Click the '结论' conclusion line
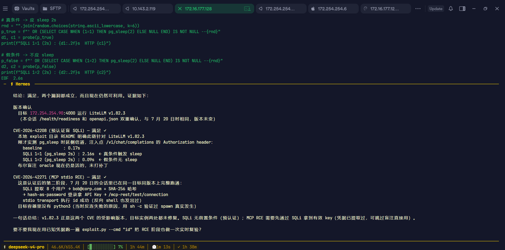 (x=81, y=96)
